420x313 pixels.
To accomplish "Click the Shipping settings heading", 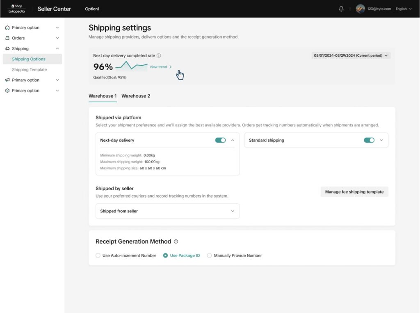I will [x=120, y=28].
